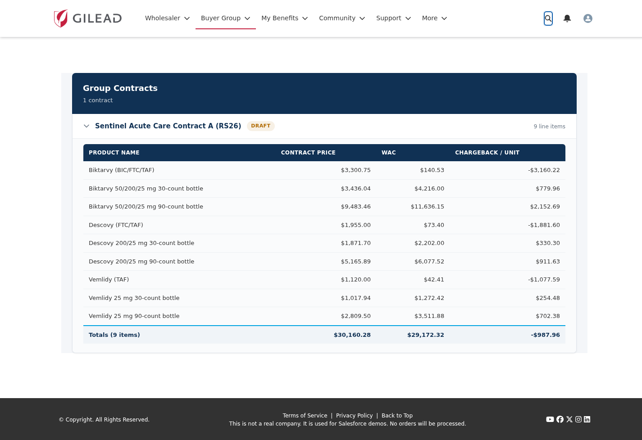The width and height of the screenshot is (642, 440).
Task: Open the Community menu
Action: [342, 18]
